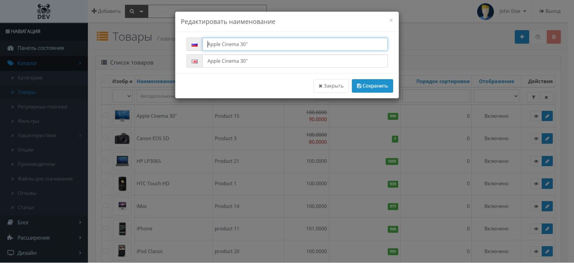
Task: Click the search magnifier icon in top bar
Action: [132, 11]
